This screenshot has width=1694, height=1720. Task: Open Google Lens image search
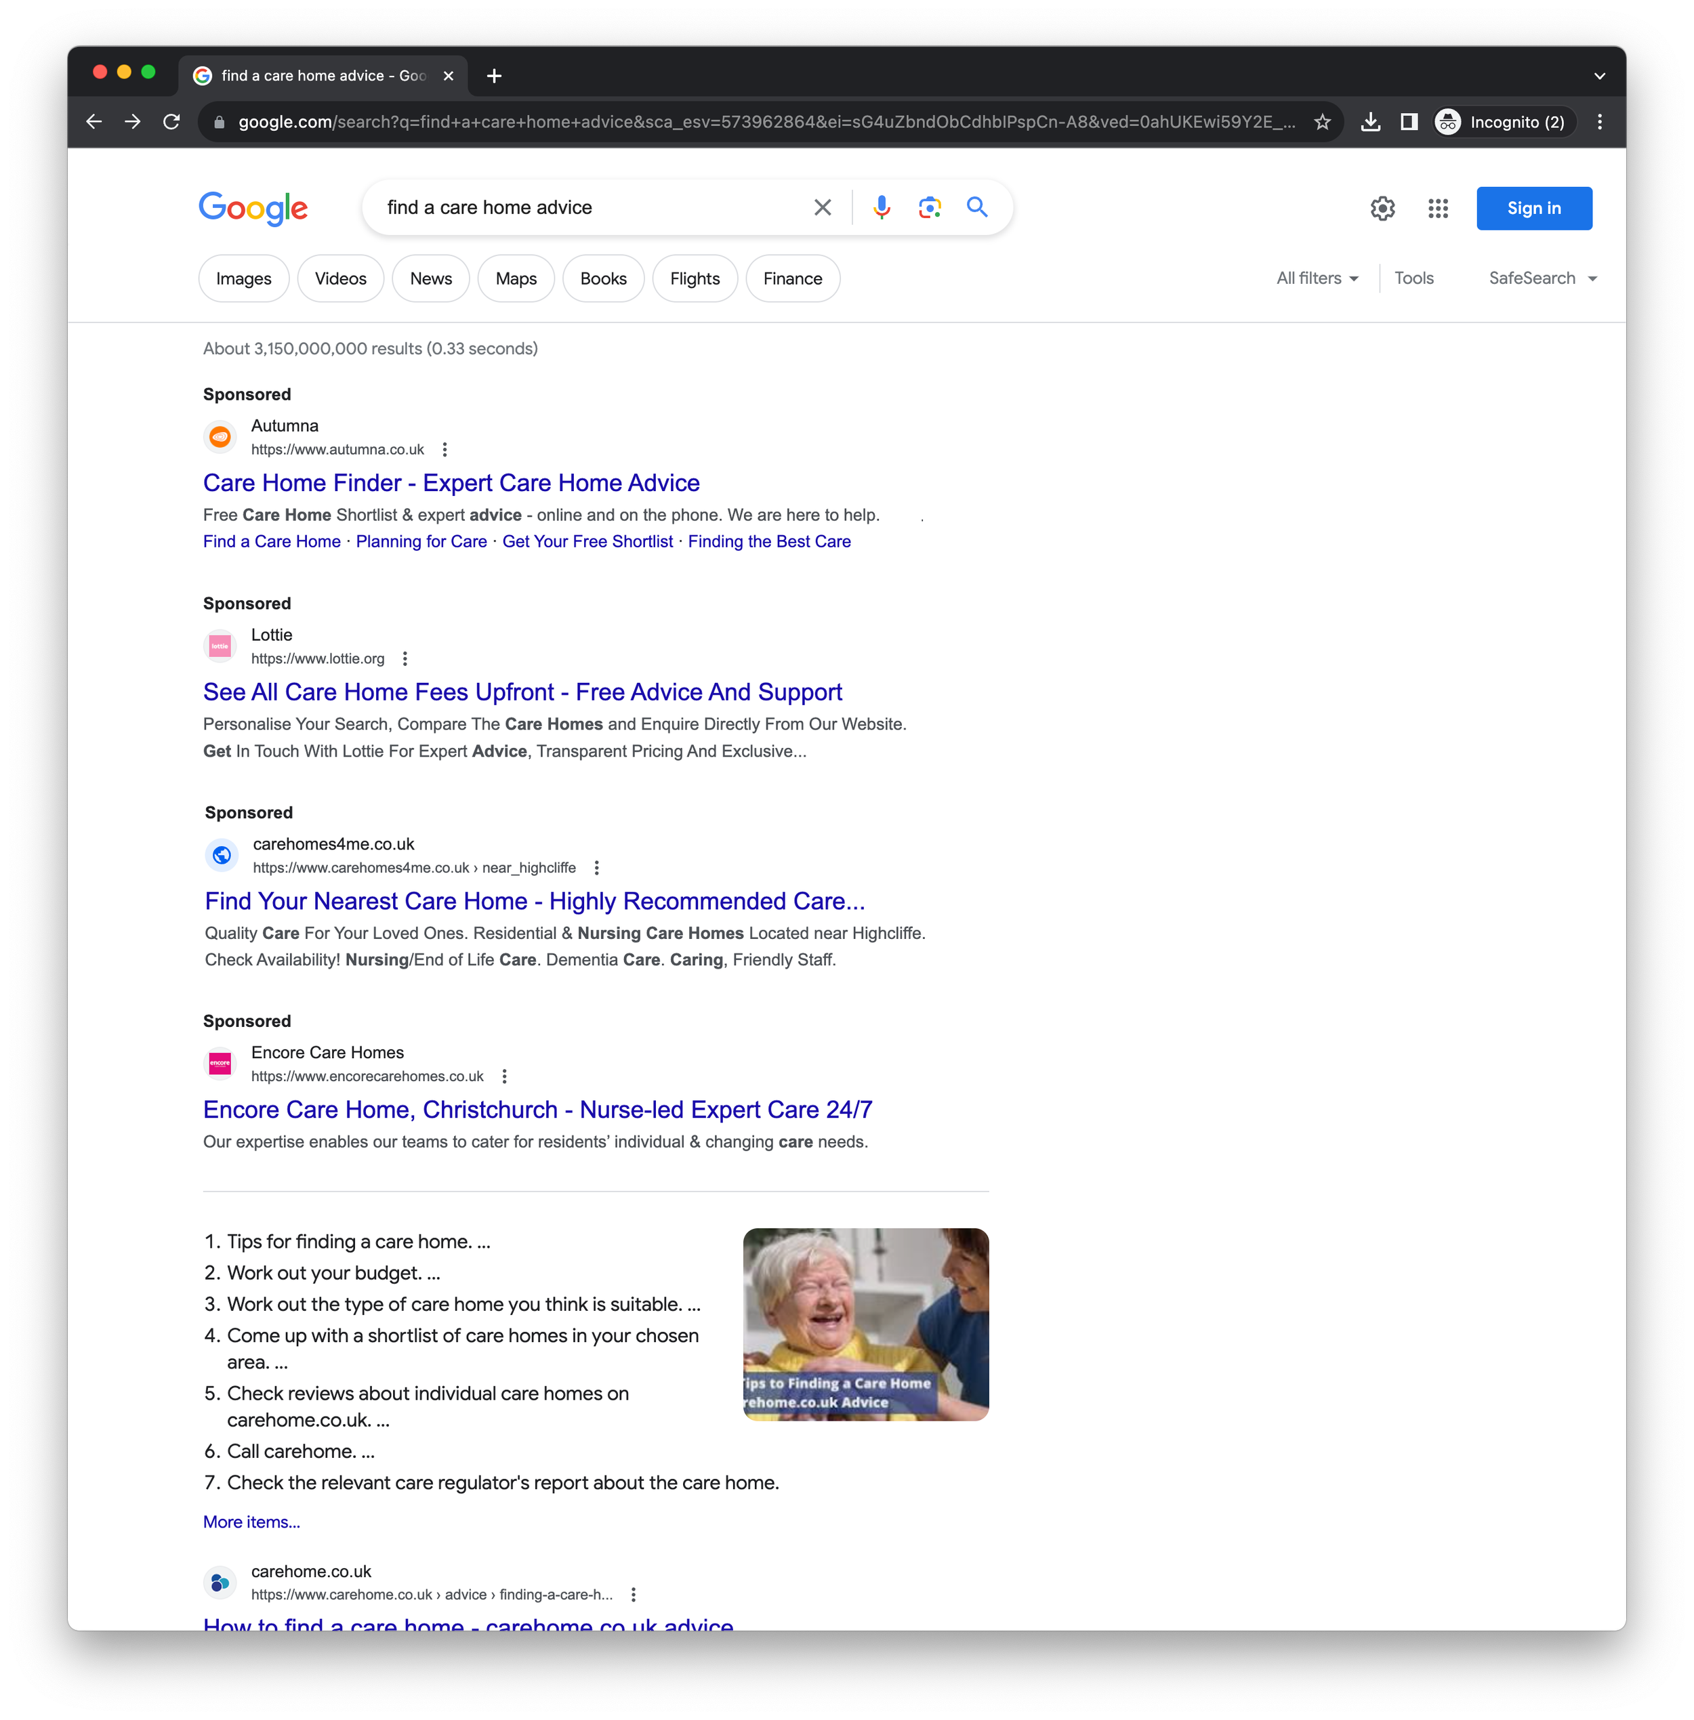[x=929, y=207]
